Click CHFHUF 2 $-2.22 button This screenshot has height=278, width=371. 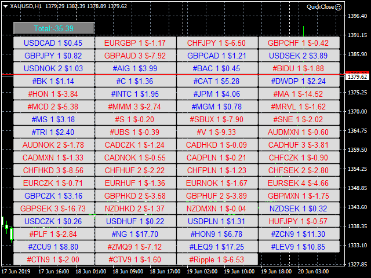coord(136,170)
